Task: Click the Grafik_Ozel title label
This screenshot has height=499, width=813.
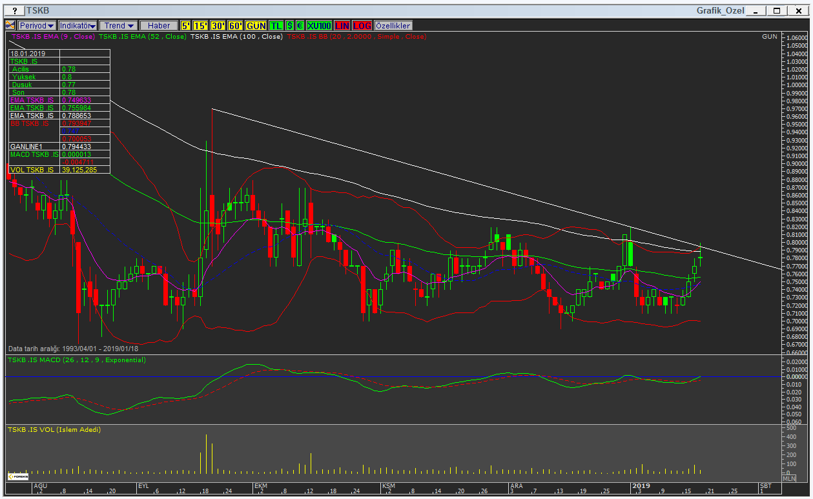Action: click(721, 11)
